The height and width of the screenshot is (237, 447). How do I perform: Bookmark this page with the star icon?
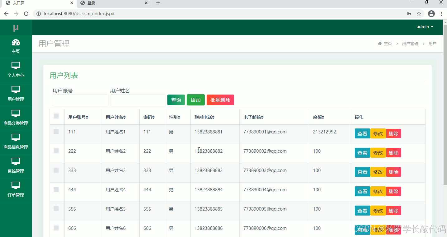419,14
